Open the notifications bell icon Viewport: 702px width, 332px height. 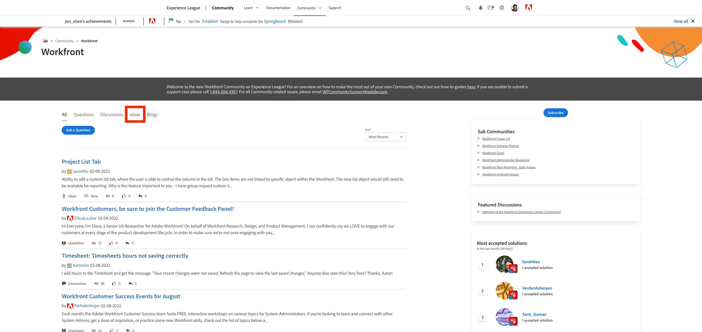(x=480, y=8)
